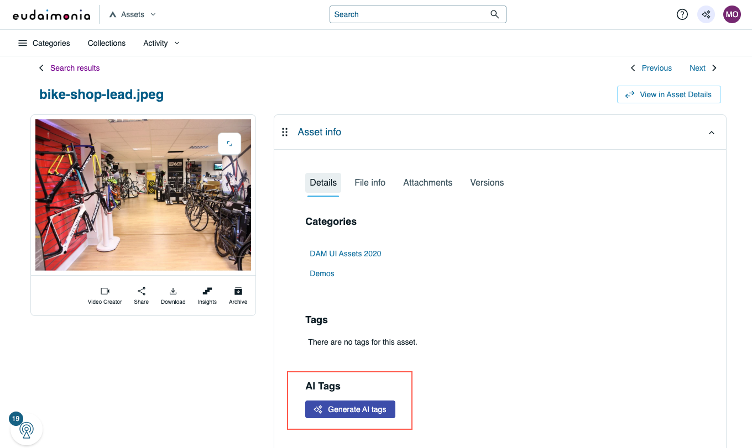This screenshot has width=752, height=448.
Task: Click the 'There are no tags' message
Action: point(363,342)
